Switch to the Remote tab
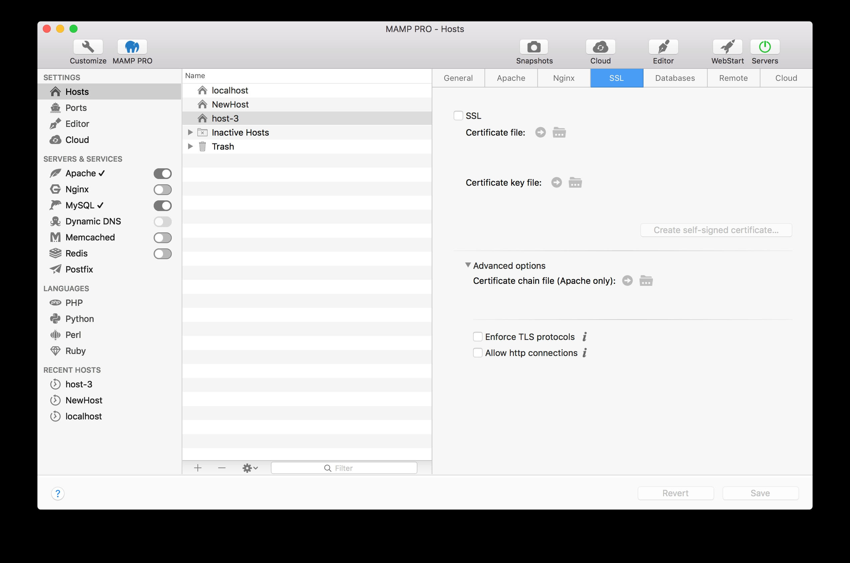Image resolution: width=850 pixels, height=563 pixels. pos(733,78)
